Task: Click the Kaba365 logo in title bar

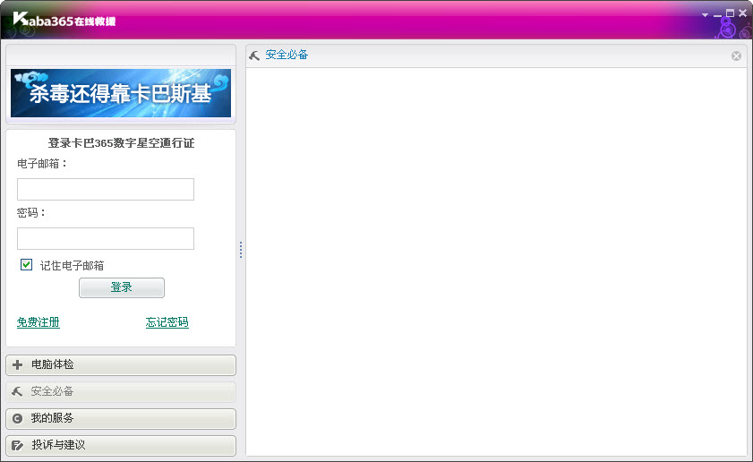Action: click(x=63, y=20)
